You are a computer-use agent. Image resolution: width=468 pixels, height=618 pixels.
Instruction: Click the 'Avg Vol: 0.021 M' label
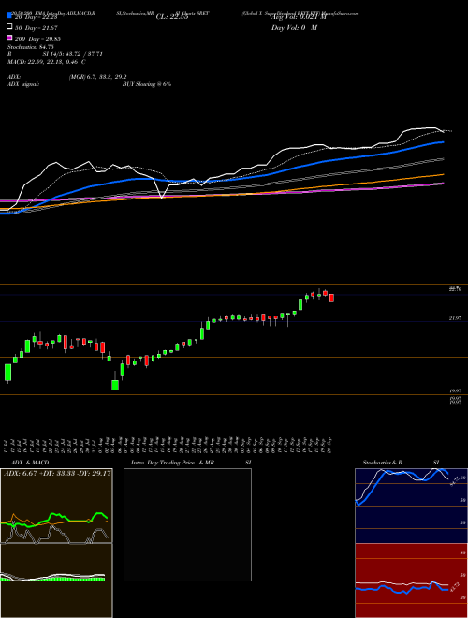[300, 17]
